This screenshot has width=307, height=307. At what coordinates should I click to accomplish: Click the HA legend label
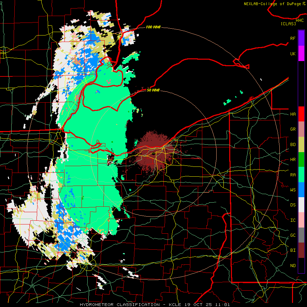click(x=293, y=114)
